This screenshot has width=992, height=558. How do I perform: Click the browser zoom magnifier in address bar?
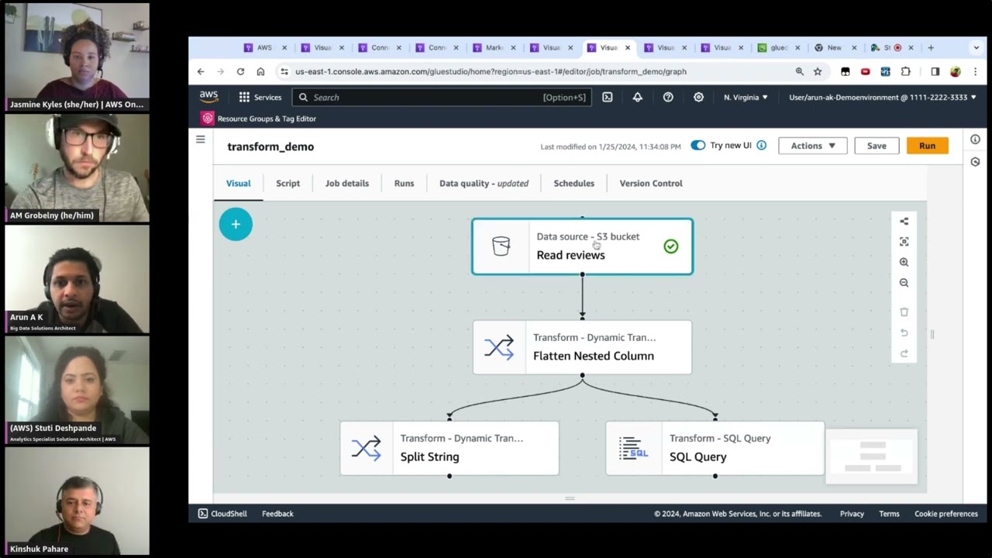[x=799, y=71]
